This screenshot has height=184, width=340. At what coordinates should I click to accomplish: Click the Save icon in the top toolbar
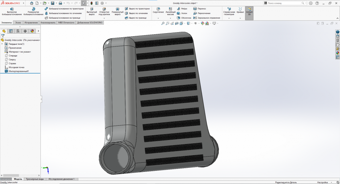53,3
